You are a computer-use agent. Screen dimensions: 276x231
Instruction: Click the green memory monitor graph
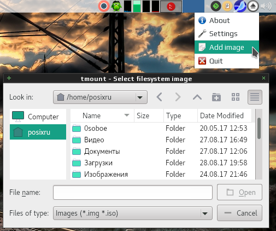[137, 6]
